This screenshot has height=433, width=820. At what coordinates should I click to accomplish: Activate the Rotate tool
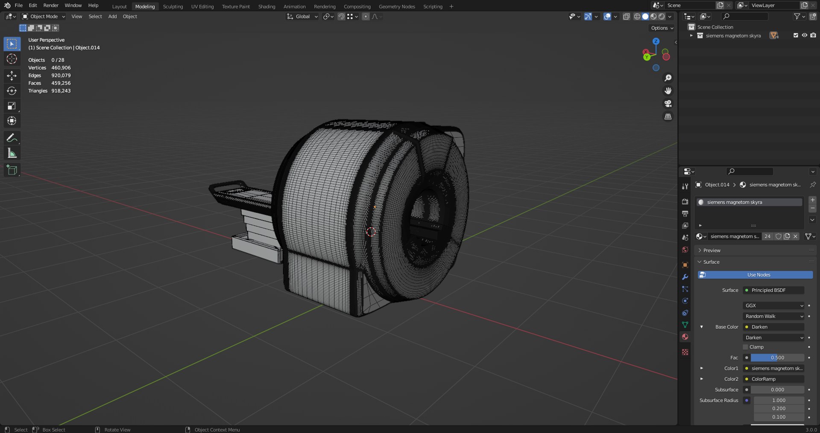(x=12, y=91)
